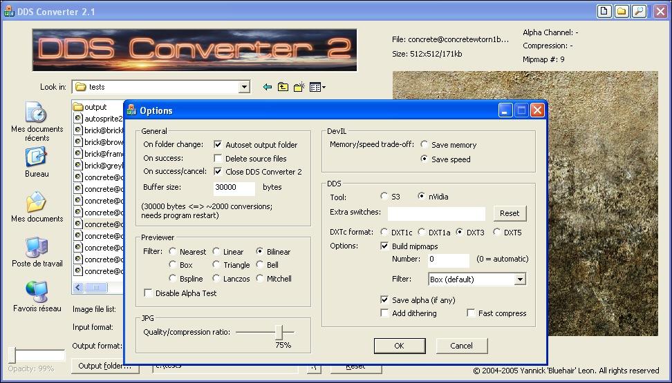Click the go back arrow icon

coord(268,87)
